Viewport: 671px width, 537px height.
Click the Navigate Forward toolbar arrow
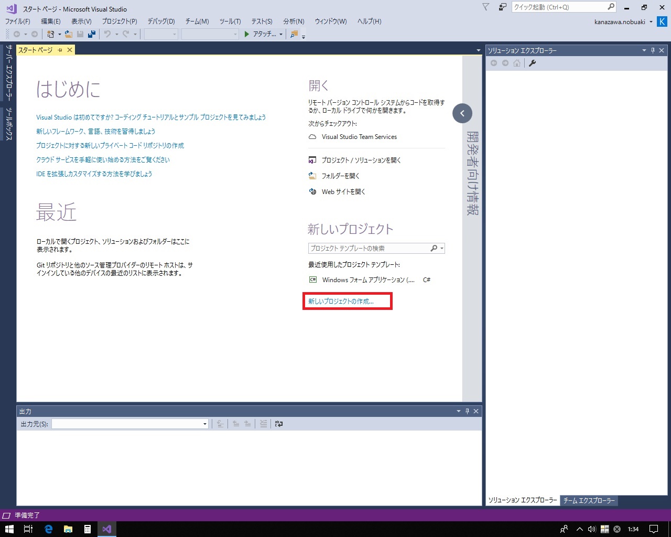pos(35,34)
